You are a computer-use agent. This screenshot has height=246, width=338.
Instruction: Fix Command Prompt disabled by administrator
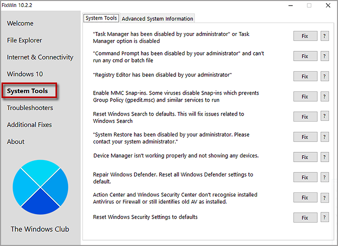305,56
